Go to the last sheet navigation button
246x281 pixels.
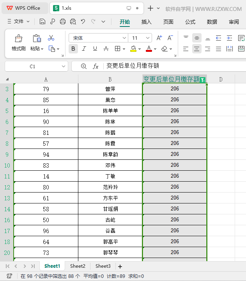pos(33,266)
